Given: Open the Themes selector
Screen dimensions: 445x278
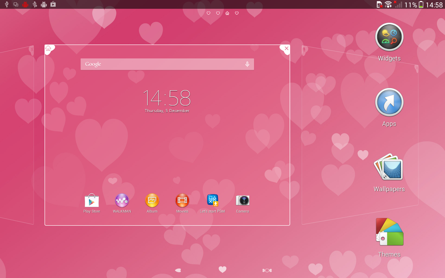Looking at the screenshot, I should (x=389, y=232).
